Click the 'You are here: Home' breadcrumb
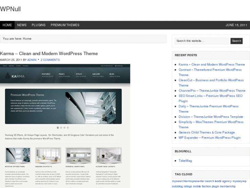The width and height of the screenshot is (250, 188). coord(17,39)
